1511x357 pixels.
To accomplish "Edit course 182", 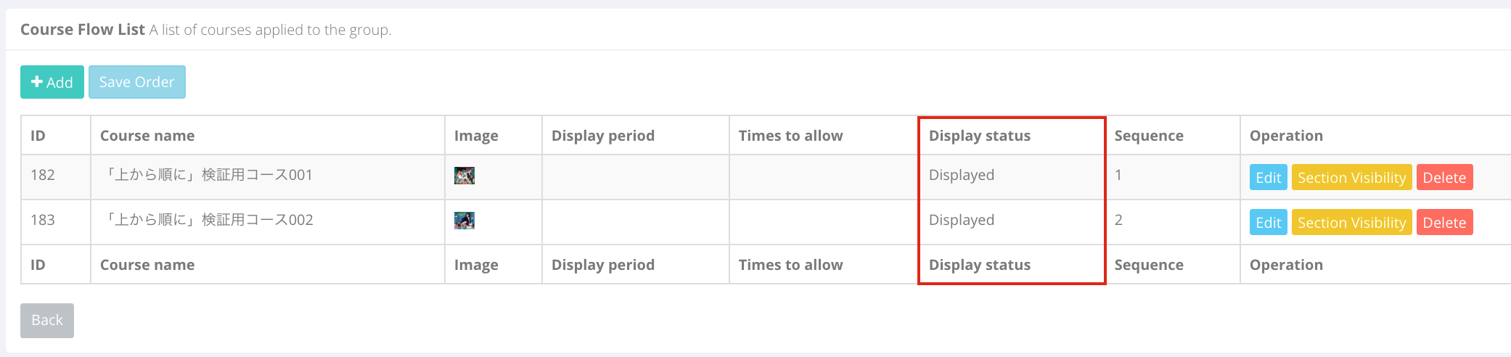I will tap(1269, 178).
